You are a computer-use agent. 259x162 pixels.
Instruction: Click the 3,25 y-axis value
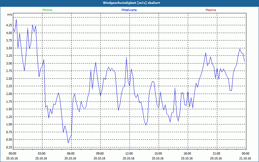coord(9,56)
